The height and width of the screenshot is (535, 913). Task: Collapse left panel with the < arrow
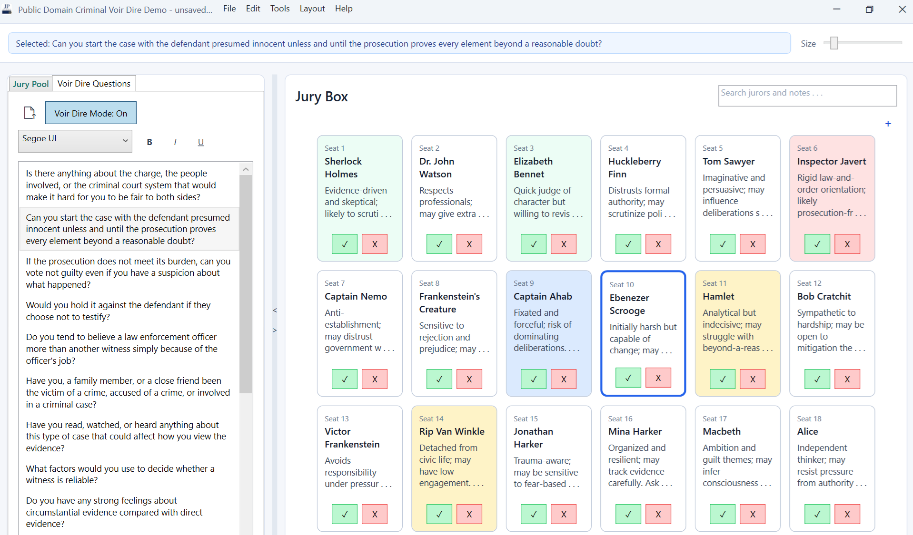pyautogui.click(x=275, y=310)
